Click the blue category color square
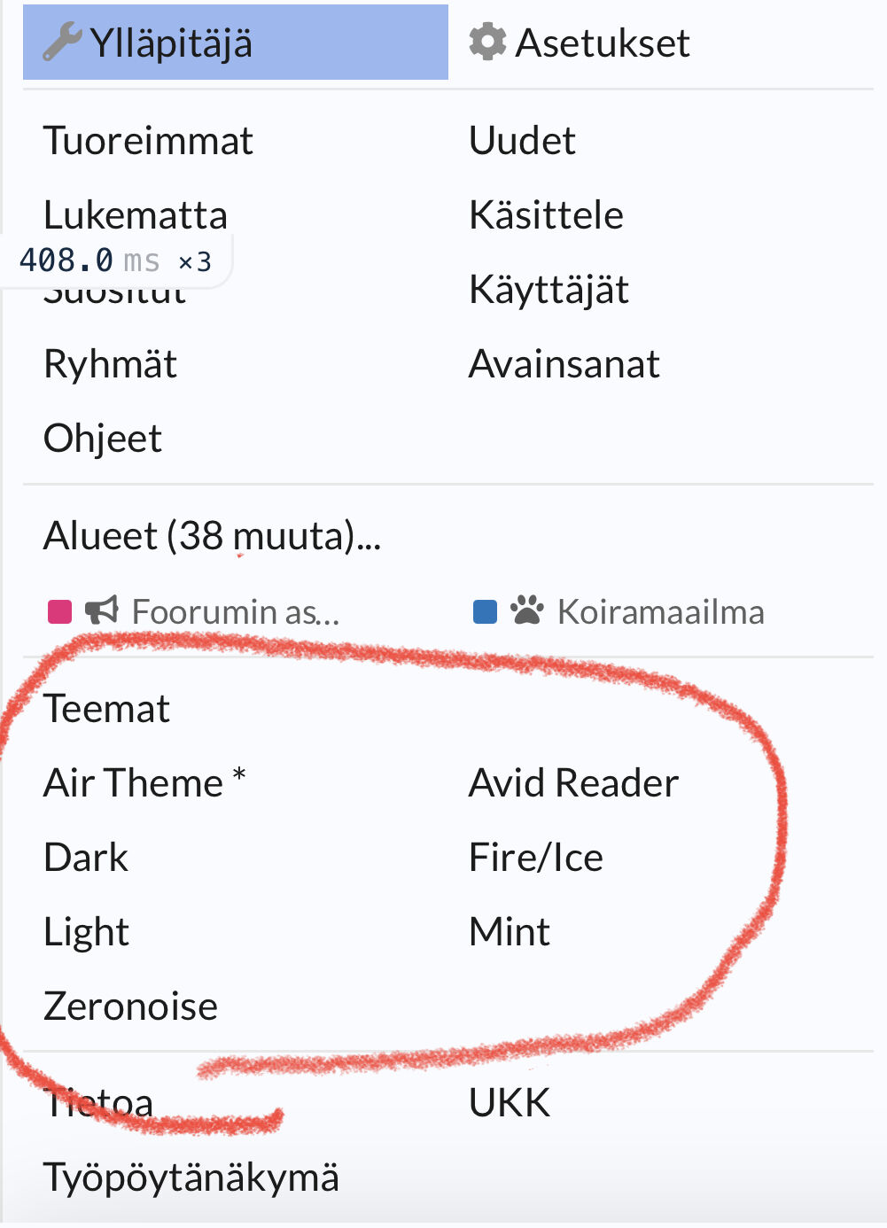This screenshot has width=887, height=1228. pyautogui.click(x=485, y=611)
